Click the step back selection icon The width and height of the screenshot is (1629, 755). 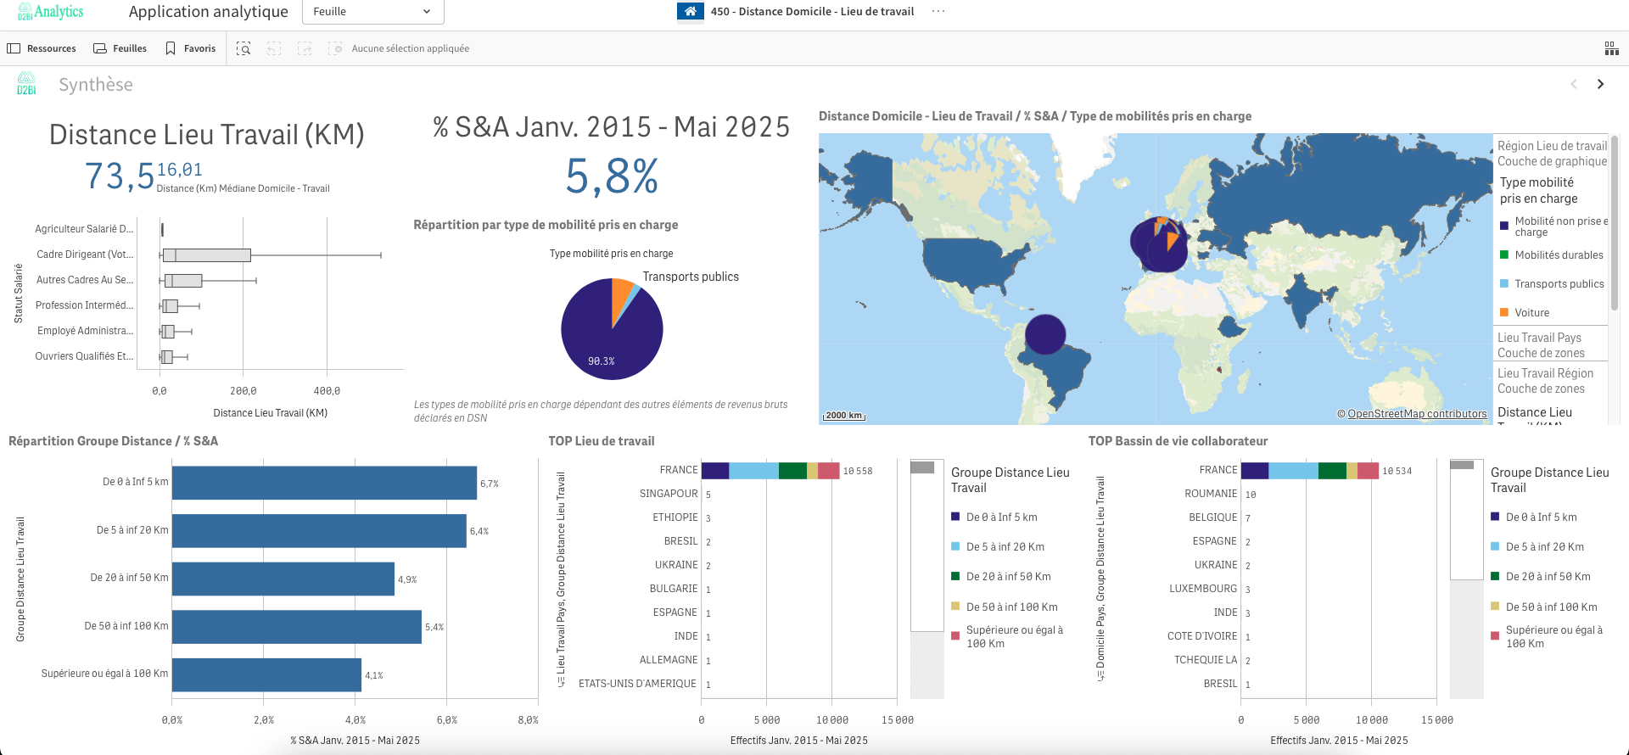pyautogui.click(x=274, y=48)
